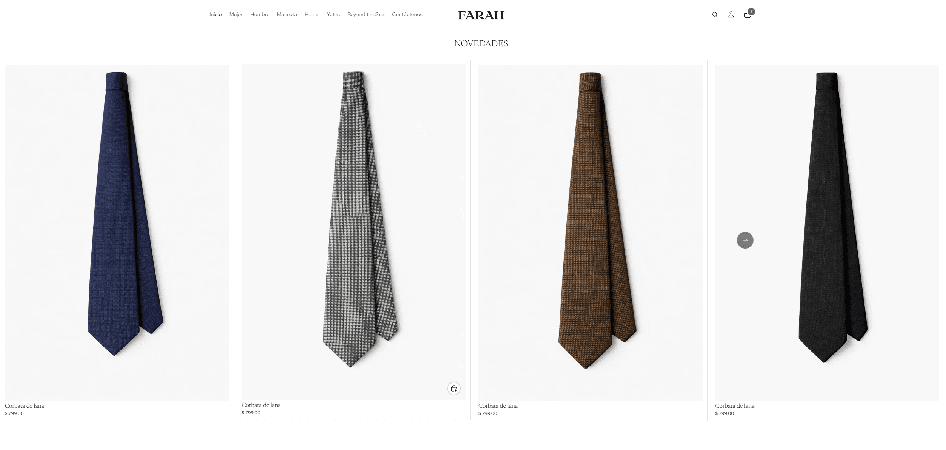This screenshot has width=946, height=450.
Task: Open the Hombre menu
Action: 260,14
